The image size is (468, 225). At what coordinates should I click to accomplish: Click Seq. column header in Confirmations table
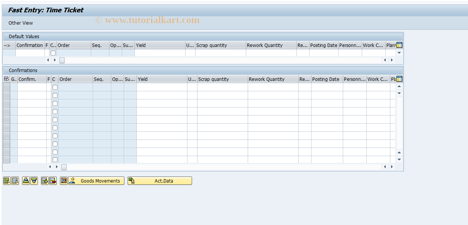pos(102,79)
